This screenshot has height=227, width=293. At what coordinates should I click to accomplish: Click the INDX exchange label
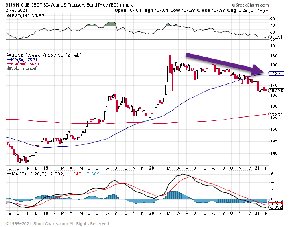[128, 5]
